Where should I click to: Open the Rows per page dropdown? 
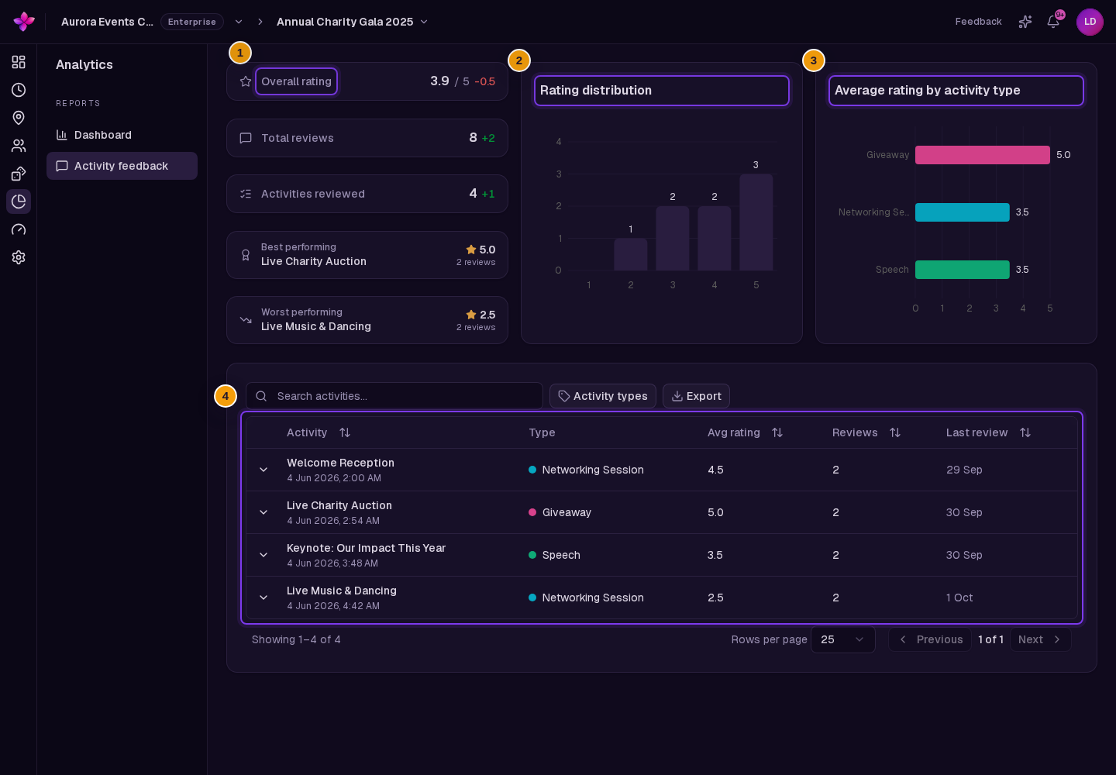(843, 639)
